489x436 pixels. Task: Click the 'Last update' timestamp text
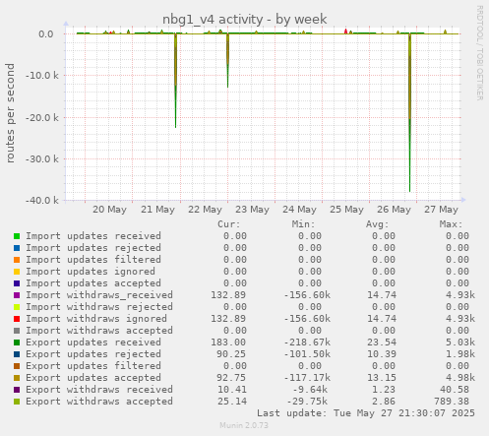366,413
